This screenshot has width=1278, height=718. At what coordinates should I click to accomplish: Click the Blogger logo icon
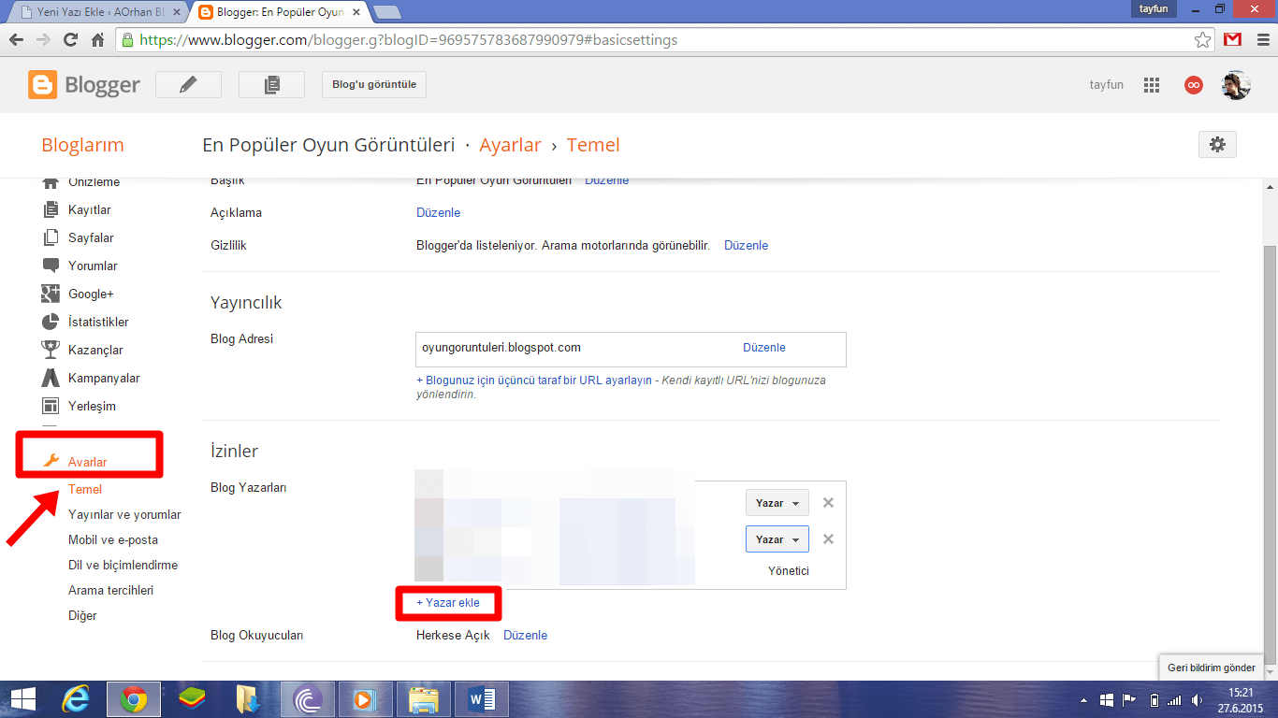click(x=43, y=85)
